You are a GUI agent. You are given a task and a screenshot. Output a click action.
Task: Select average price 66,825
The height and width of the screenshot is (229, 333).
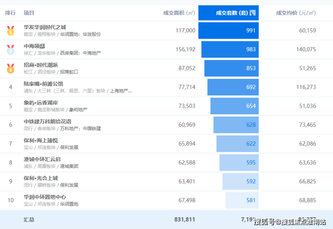coord(307,182)
